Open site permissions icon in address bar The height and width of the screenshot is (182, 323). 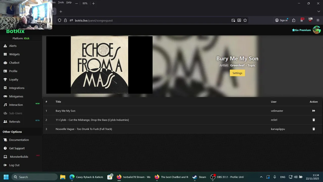(x=71, y=20)
